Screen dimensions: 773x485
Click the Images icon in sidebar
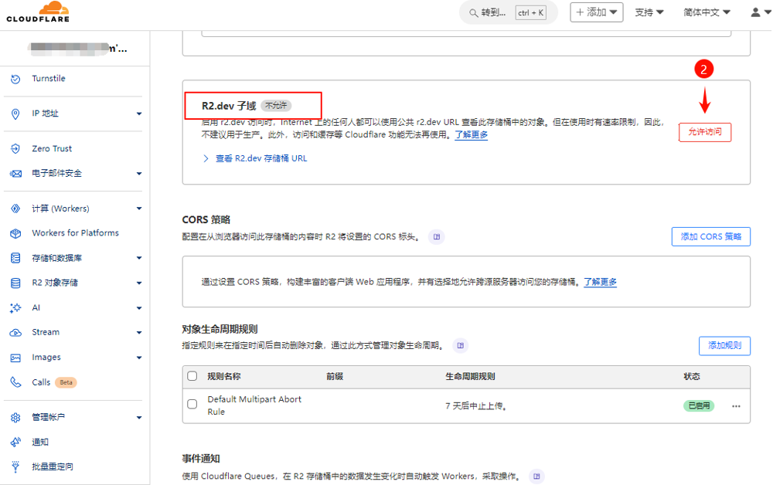pyautogui.click(x=15, y=358)
